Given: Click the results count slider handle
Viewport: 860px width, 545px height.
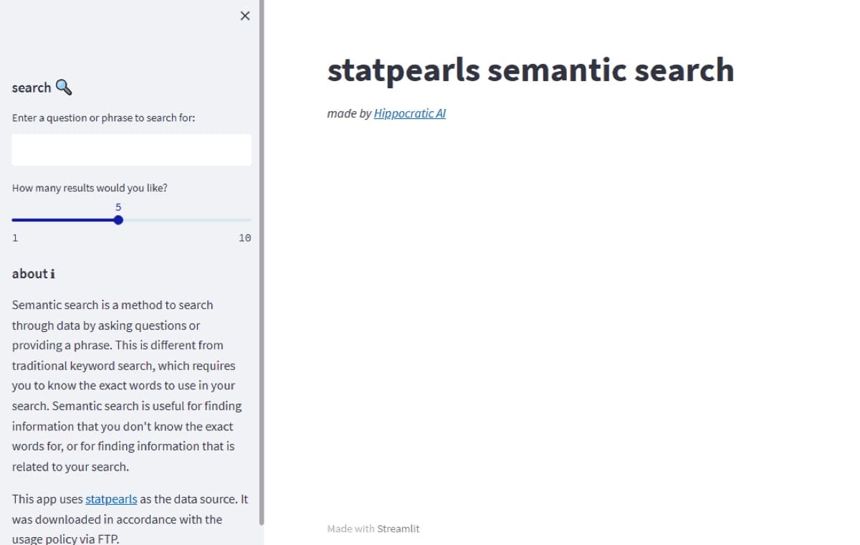Looking at the screenshot, I should pyautogui.click(x=118, y=220).
